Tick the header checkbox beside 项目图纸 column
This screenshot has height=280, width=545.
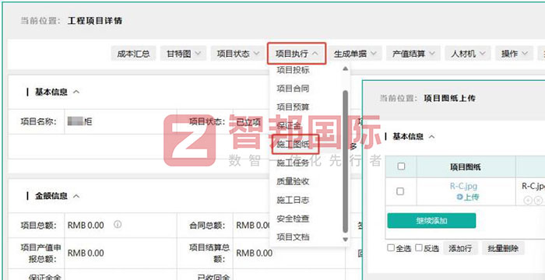[x=401, y=166]
